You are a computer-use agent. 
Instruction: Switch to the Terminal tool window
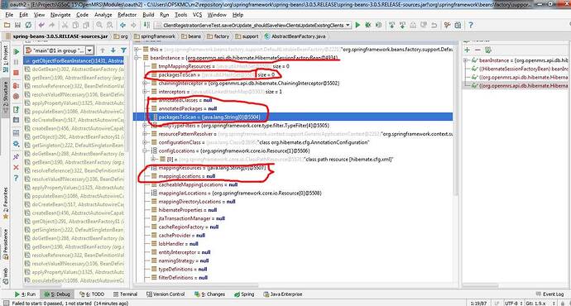pos(125,294)
